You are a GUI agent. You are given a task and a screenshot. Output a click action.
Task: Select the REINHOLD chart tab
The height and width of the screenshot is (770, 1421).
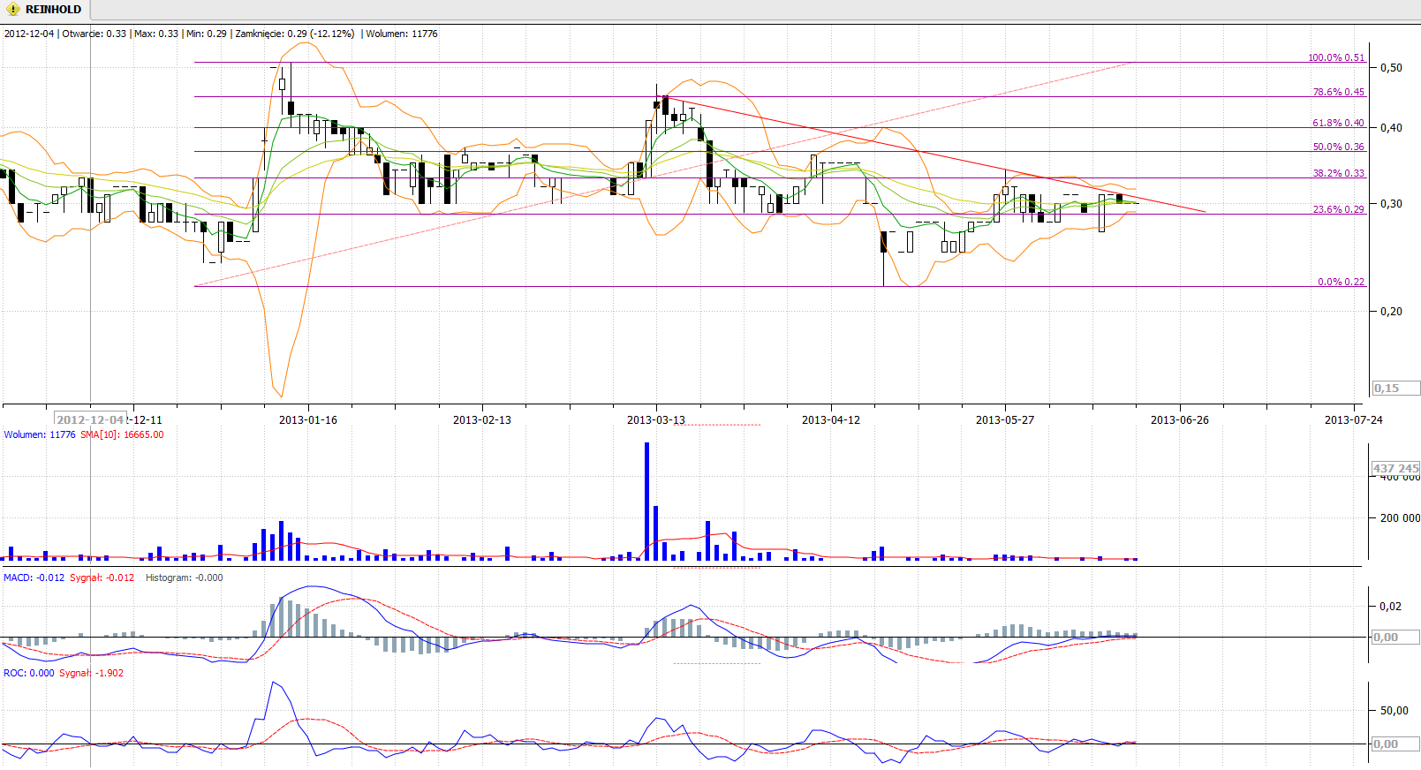point(45,10)
